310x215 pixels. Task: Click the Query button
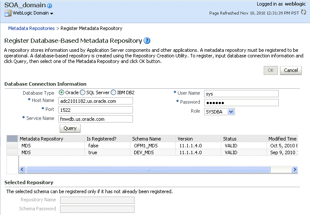pos(70,128)
